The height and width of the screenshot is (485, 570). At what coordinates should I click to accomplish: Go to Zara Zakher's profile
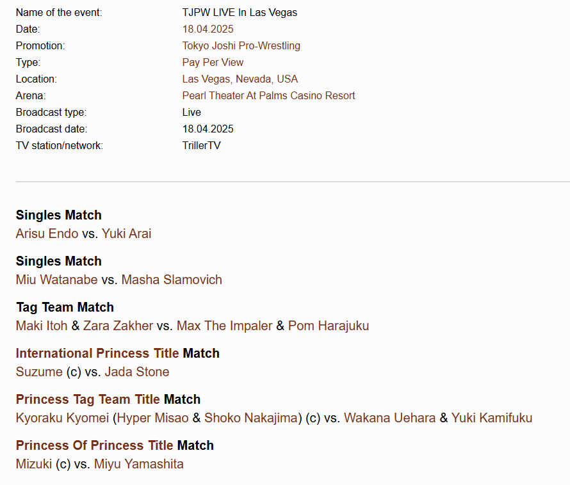(x=118, y=326)
